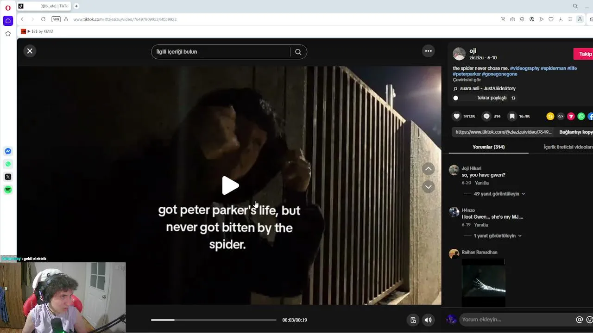Open the #gonegonegone hashtag
The height and width of the screenshot is (333, 593).
499,74
